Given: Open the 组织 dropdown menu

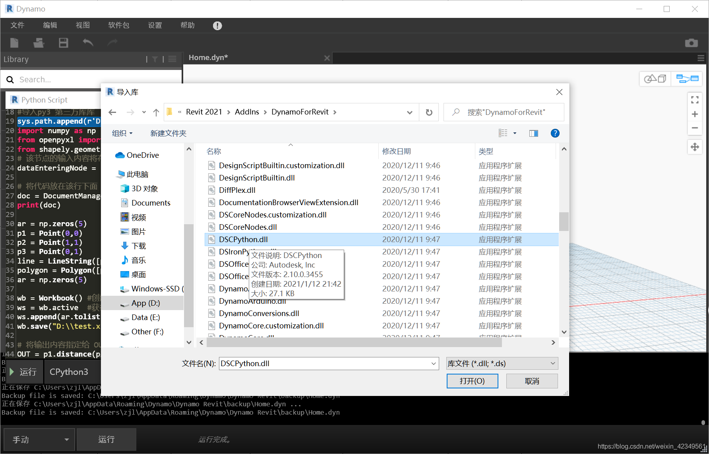Looking at the screenshot, I should (122, 133).
